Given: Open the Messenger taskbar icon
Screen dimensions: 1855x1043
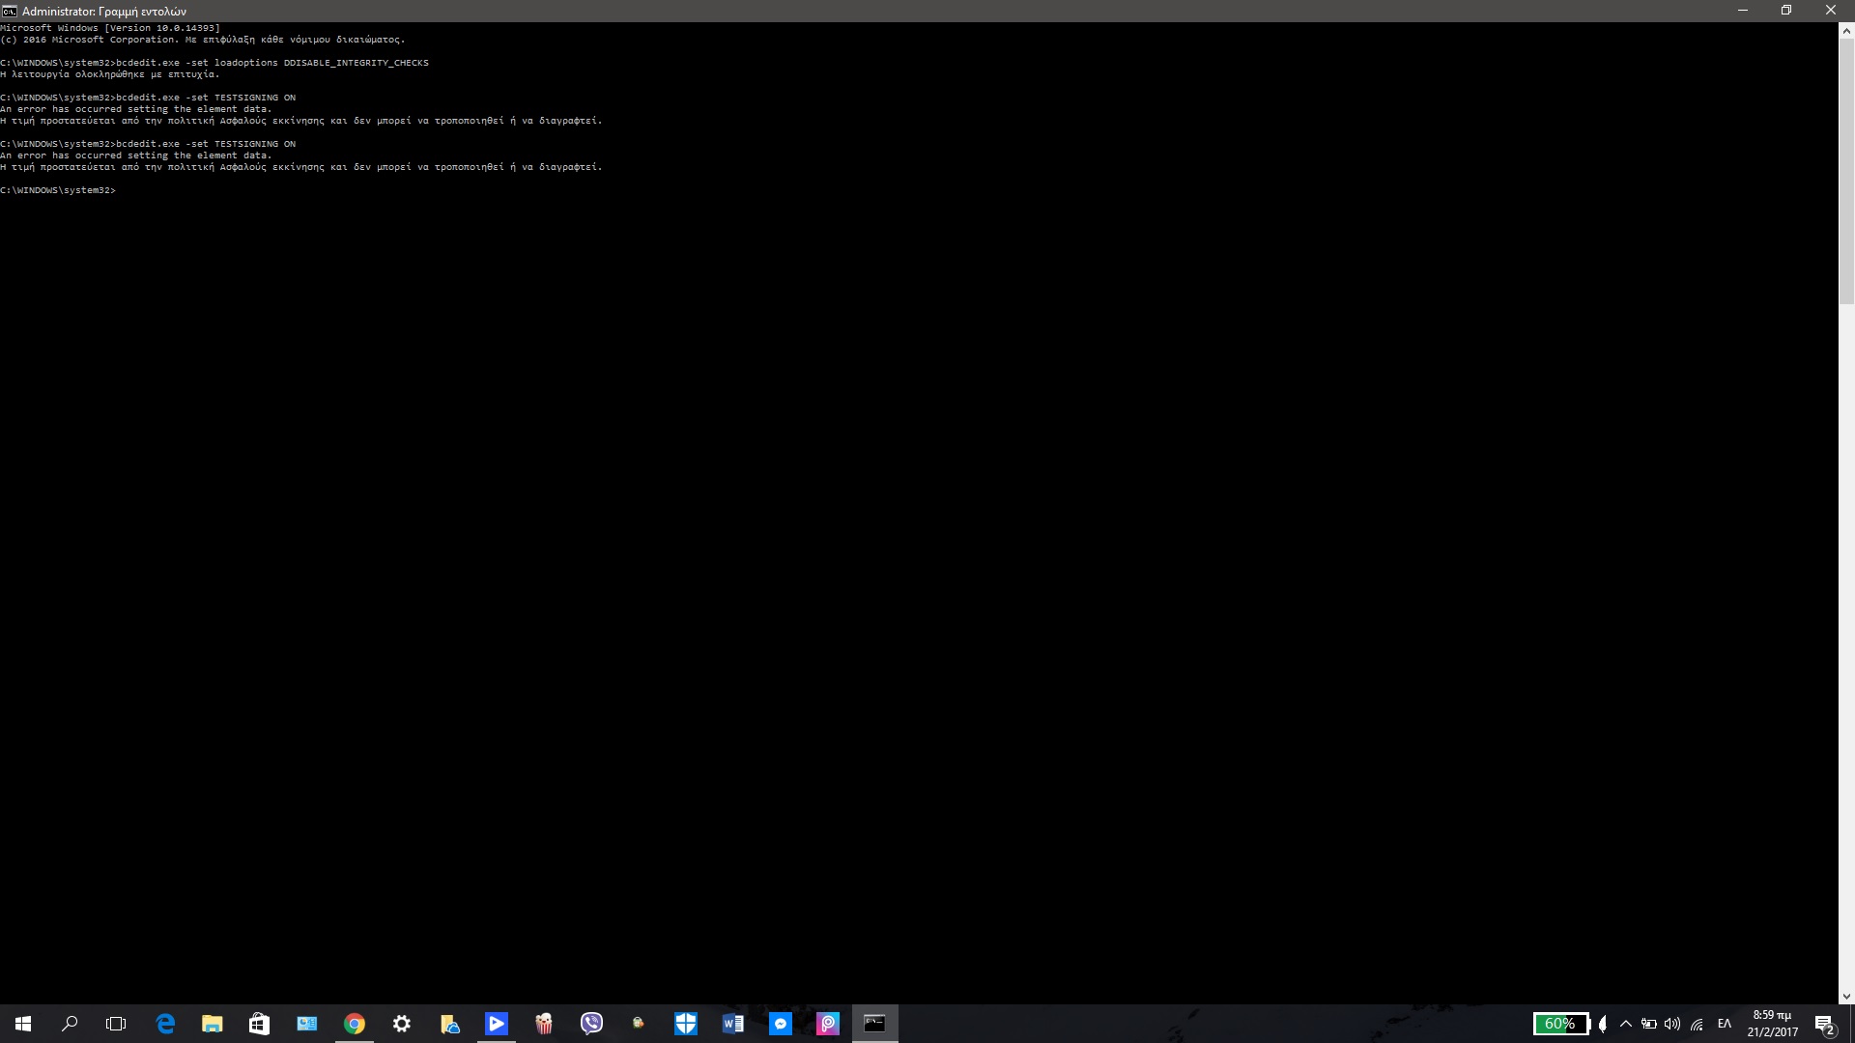Looking at the screenshot, I should 780,1024.
